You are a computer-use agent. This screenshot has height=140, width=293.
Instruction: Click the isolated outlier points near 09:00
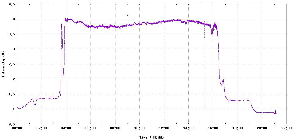(x=128, y=16)
